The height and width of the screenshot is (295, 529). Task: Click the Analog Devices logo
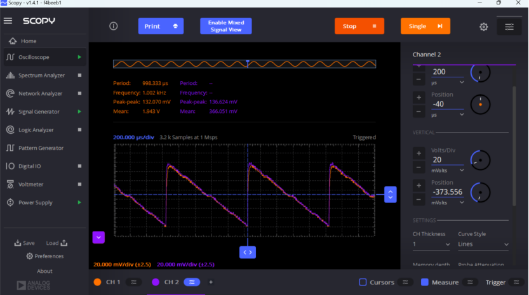pos(34,285)
